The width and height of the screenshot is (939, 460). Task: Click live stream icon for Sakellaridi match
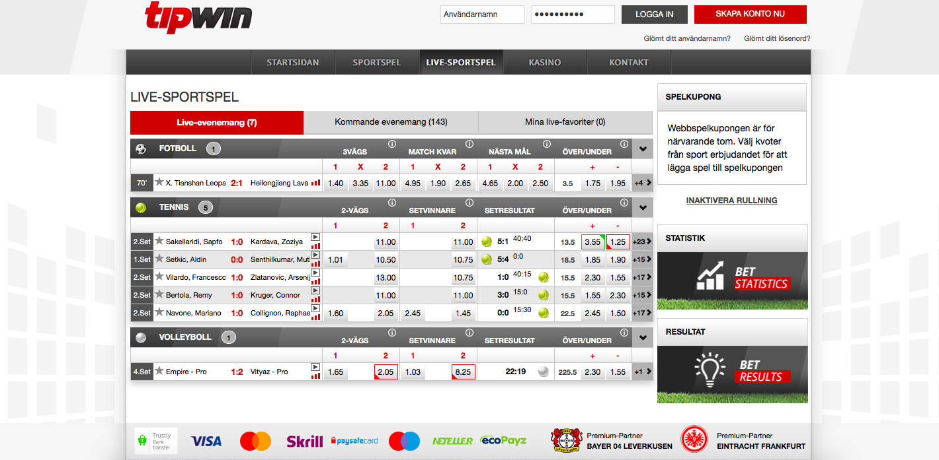315,237
